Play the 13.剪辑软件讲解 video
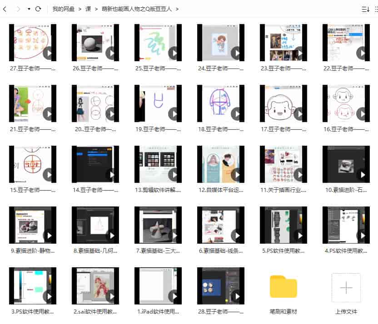Screen dimensions: 378x324 [x=174, y=175]
